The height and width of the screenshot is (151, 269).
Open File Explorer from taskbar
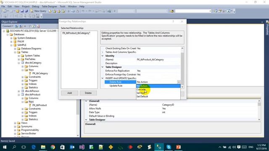[x=43, y=147]
